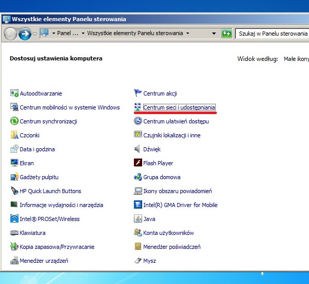Open the Data i godzina icon
Image resolution: width=309 pixels, height=284 pixels.
pos(14,149)
